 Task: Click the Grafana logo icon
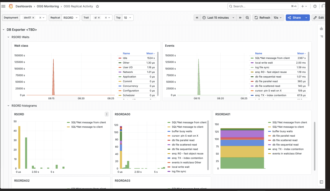pos(11,6)
